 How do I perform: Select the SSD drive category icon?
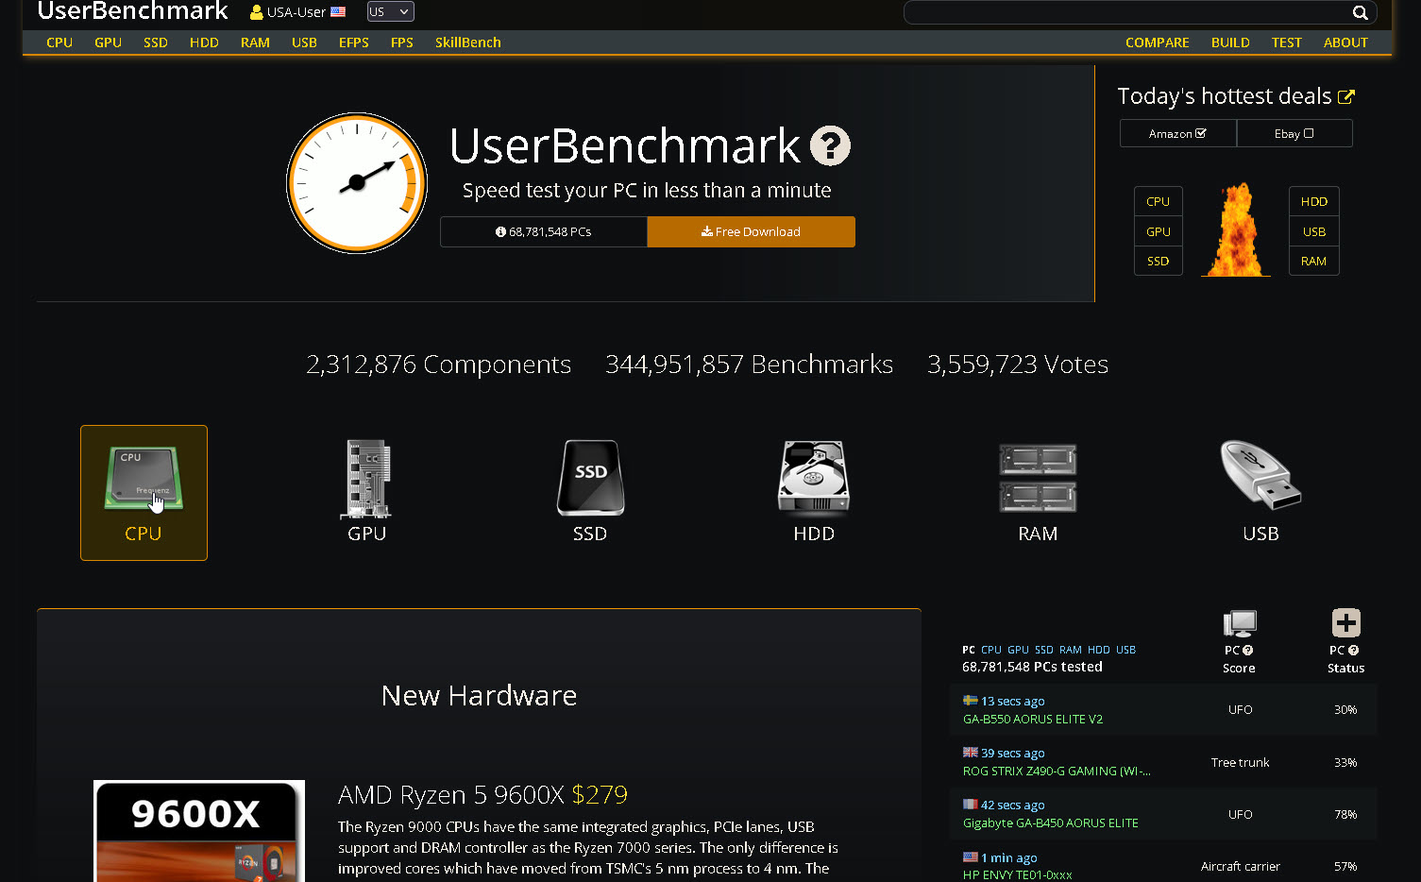pyautogui.click(x=590, y=478)
